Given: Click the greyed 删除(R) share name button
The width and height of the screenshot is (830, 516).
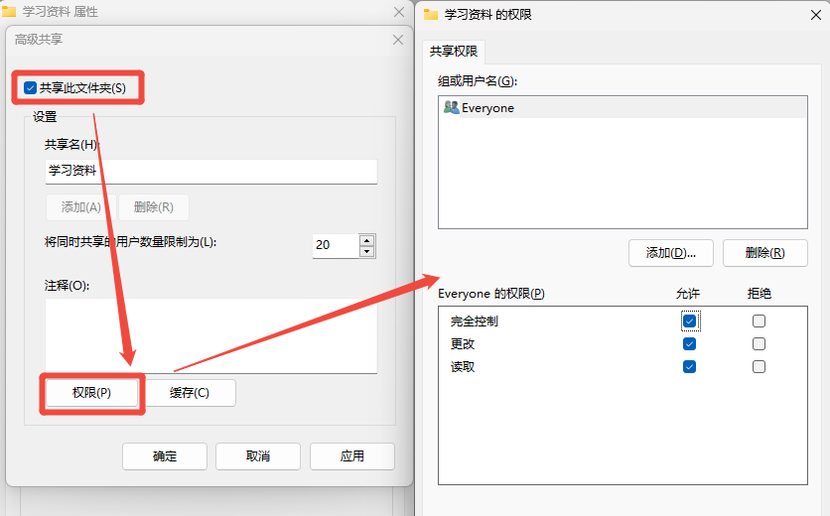Looking at the screenshot, I should pyautogui.click(x=154, y=207).
